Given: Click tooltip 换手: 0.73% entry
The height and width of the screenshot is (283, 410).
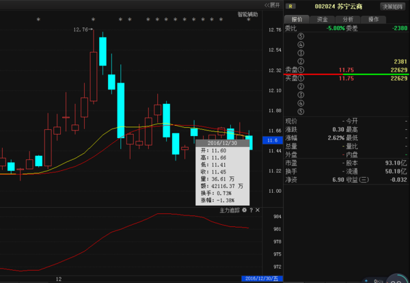Looking at the screenshot, I should (x=216, y=193).
